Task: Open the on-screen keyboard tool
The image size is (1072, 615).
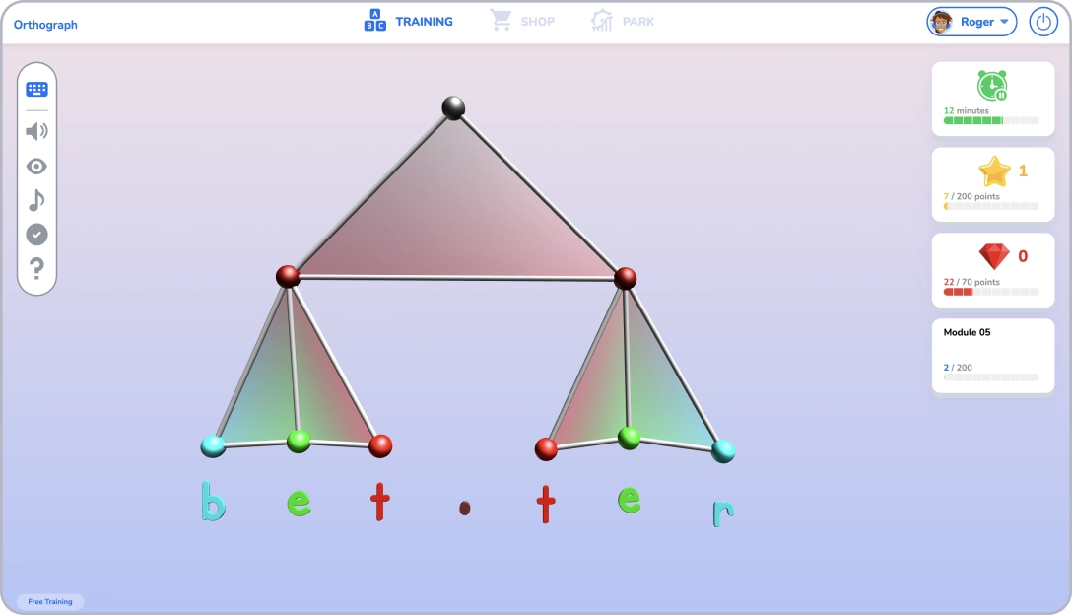Action: pyautogui.click(x=36, y=89)
